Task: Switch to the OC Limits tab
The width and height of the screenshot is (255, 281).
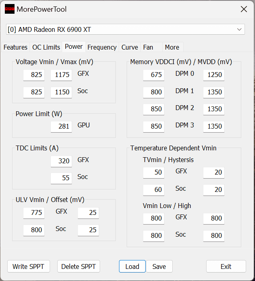Action: [x=46, y=47]
